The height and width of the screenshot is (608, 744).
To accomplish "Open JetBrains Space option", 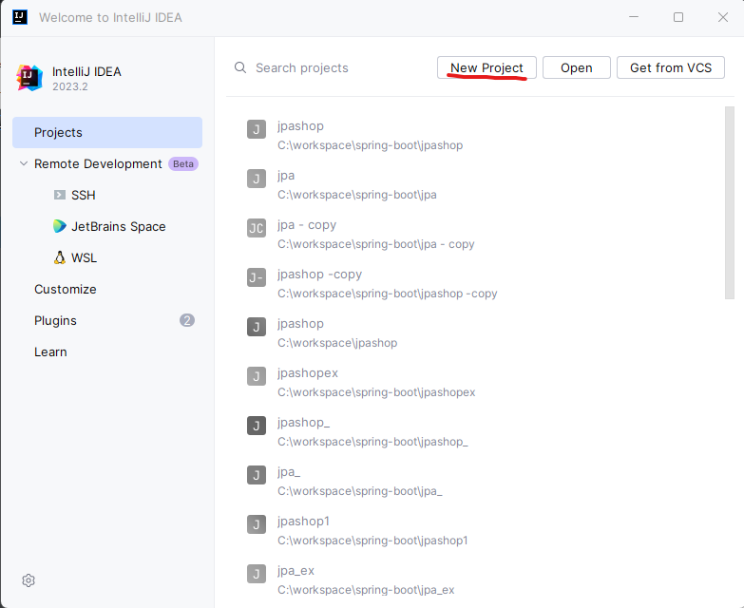I will point(118,226).
